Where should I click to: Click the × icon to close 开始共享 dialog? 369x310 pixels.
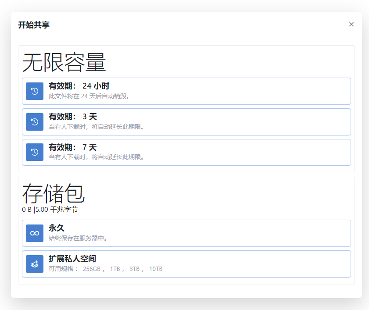[x=351, y=24]
